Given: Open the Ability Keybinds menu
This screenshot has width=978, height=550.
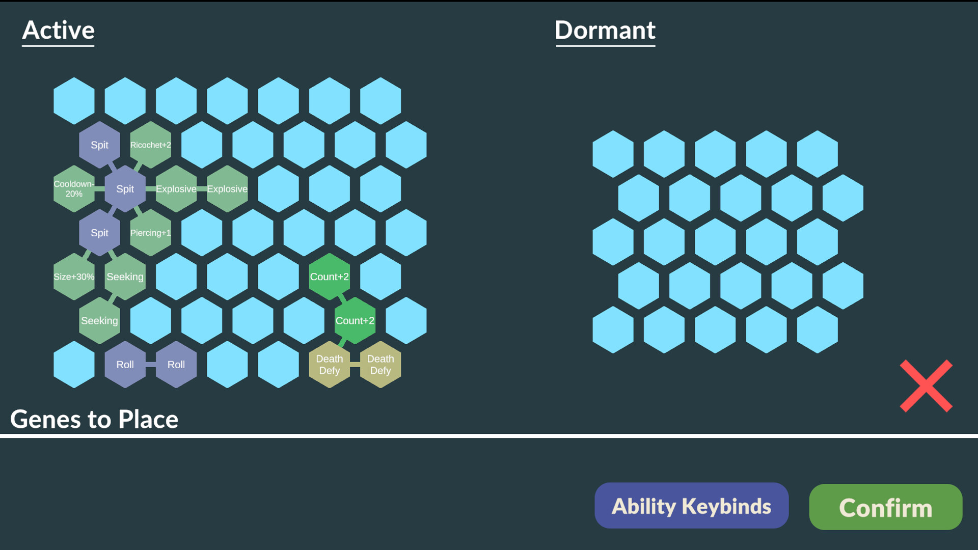Looking at the screenshot, I should tap(691, 506).
